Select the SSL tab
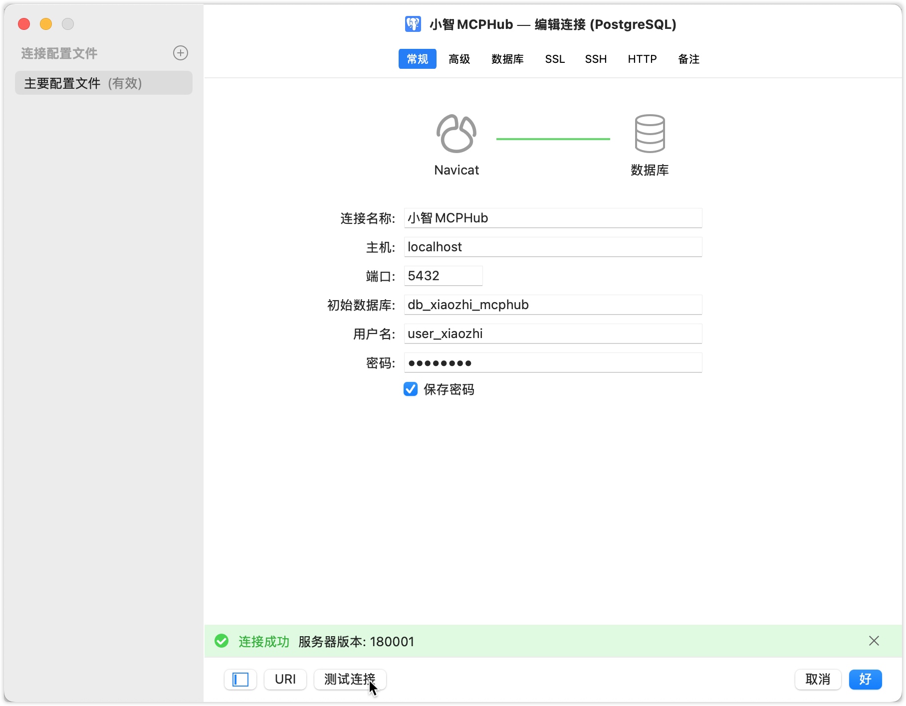906x706 pixels. point(555,59)
